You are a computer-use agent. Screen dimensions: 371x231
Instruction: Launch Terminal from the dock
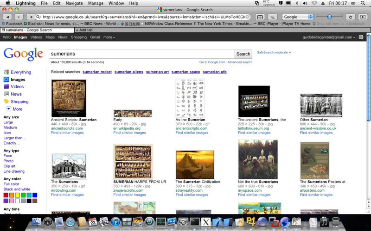click(x=195, y=222)
